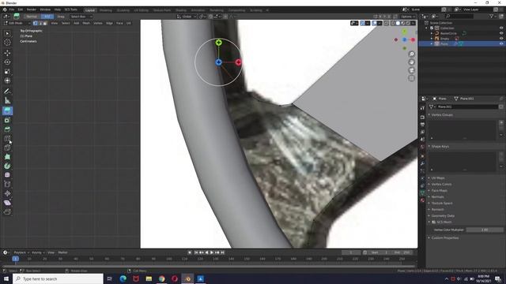The image size is (506, 284).
Task: Select the Cursor tool in the left toolbar
Action: click(x=7, y=43)
